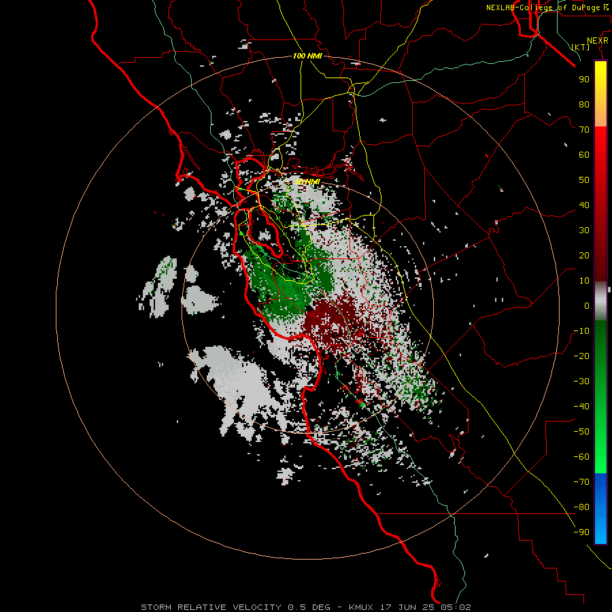The width and height of the screenshot is (612, 612).
Task: Click the -60 value on the velocity scale
Action: tap(581, 457)
